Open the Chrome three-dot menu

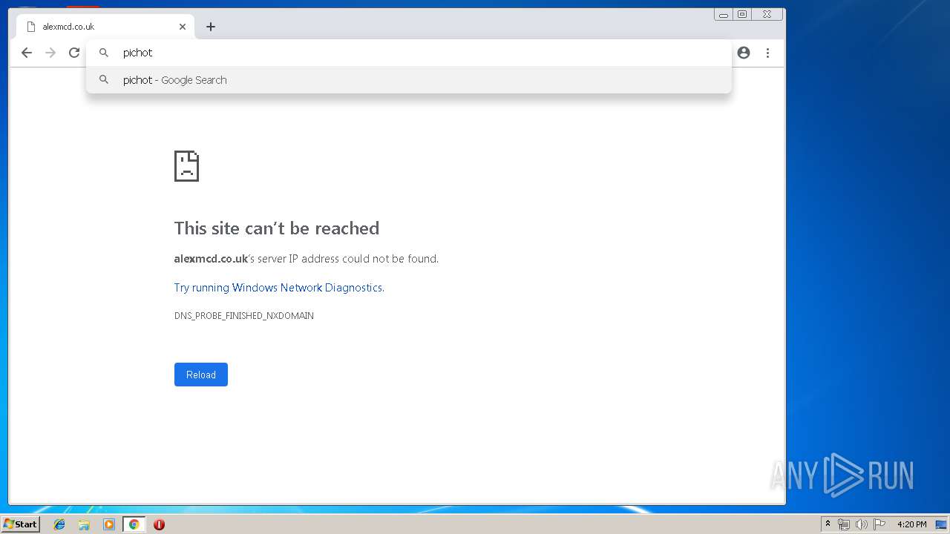[x=767, y=53]
